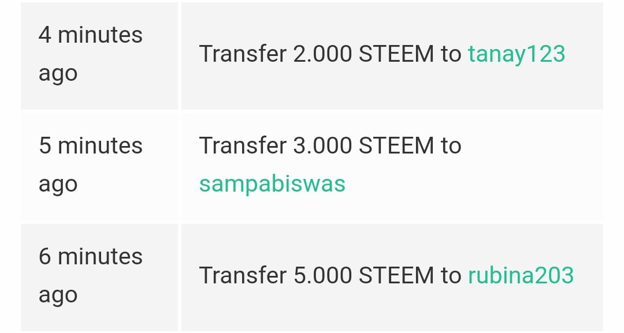Click the "4 minutes" timestamp text
Screen dimensions: 624x333
pyautogui.click(x=91, y=35)
